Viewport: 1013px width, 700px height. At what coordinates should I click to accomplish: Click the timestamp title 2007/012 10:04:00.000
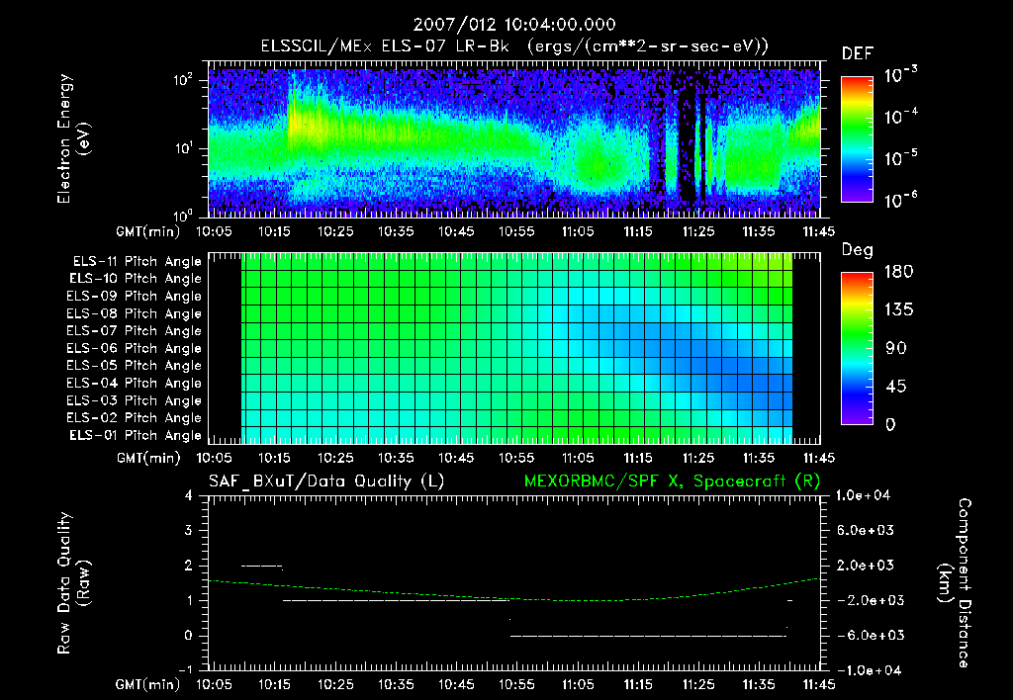514,25
